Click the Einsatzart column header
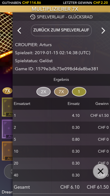Screen dimensions: 110x196 pyautogui.click(x=22, y=104)
